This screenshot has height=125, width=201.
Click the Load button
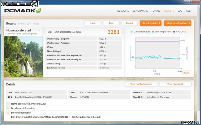93,23
